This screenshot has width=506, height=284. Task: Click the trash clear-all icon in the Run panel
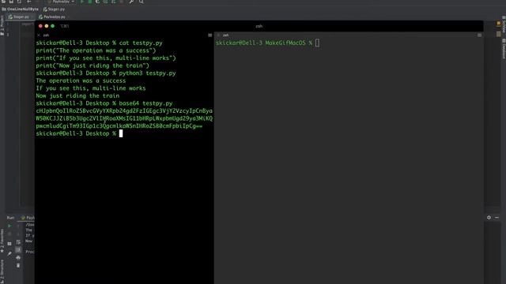click(x=18, y=265)
